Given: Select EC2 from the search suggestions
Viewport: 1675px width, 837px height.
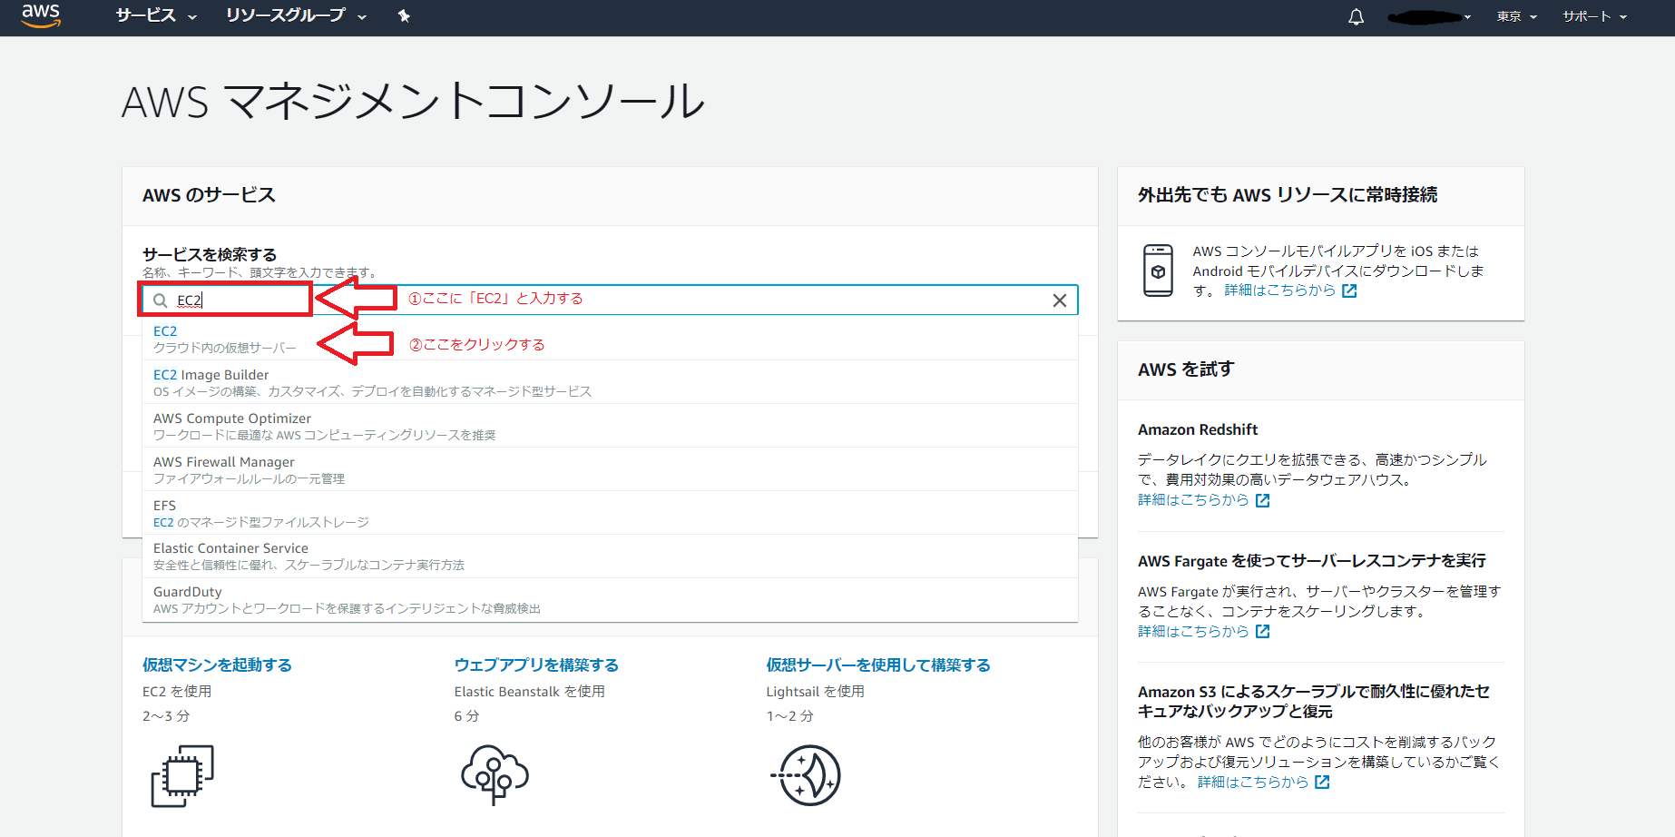Looking at the screenshot, I should (166, 330).
